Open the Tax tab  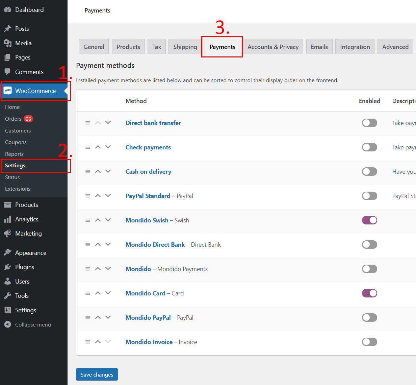pos(157,47)
